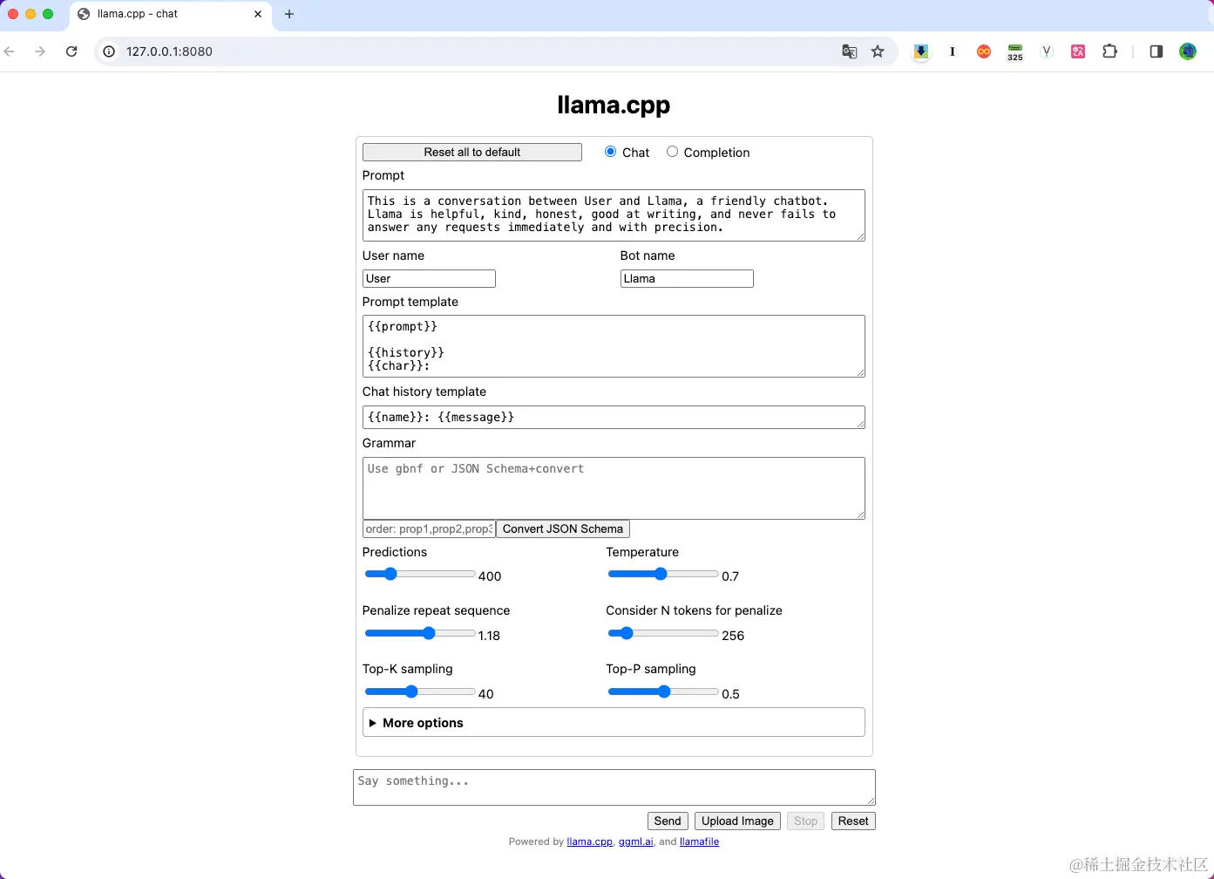Click the Send button

pos(668,821)
